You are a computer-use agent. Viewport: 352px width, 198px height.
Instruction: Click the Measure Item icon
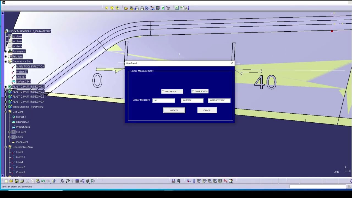(x=179, y=181)
